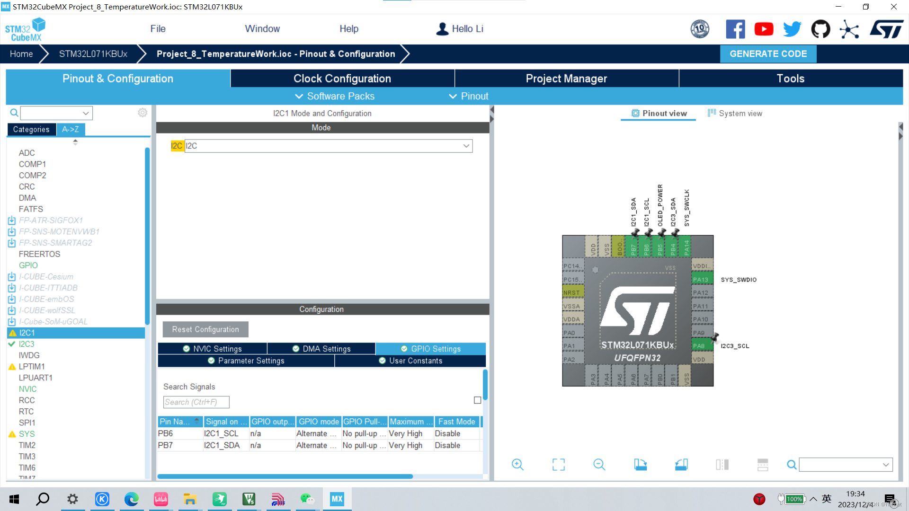Expand the Software Packs menu

[x=335, y=96]
